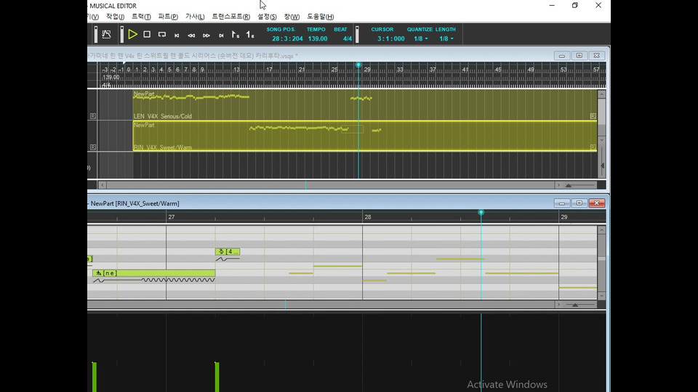Toggle the R button on LEN_V4X track
The height and width of the screenshot is (392, 698).
click(x=92, y=116)
